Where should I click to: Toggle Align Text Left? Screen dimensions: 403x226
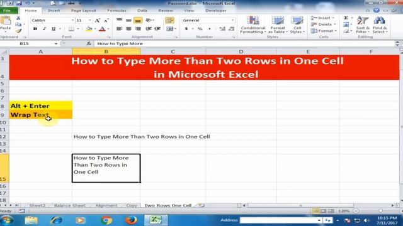point(119,29)
